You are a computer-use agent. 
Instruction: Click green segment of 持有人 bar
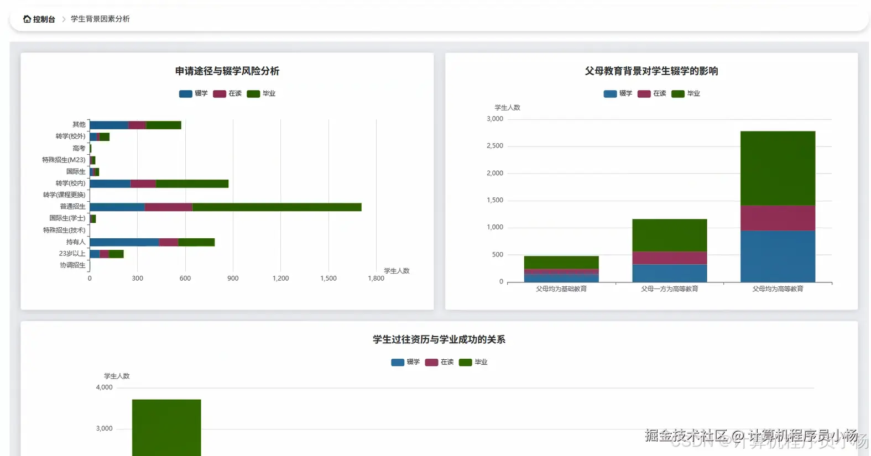point(196,243)
